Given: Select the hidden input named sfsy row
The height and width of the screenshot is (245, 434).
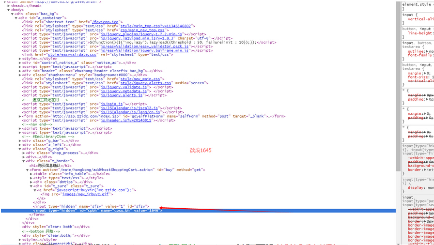Looking at the screenshot, I should pyautogui.click(x=91, y=207).
